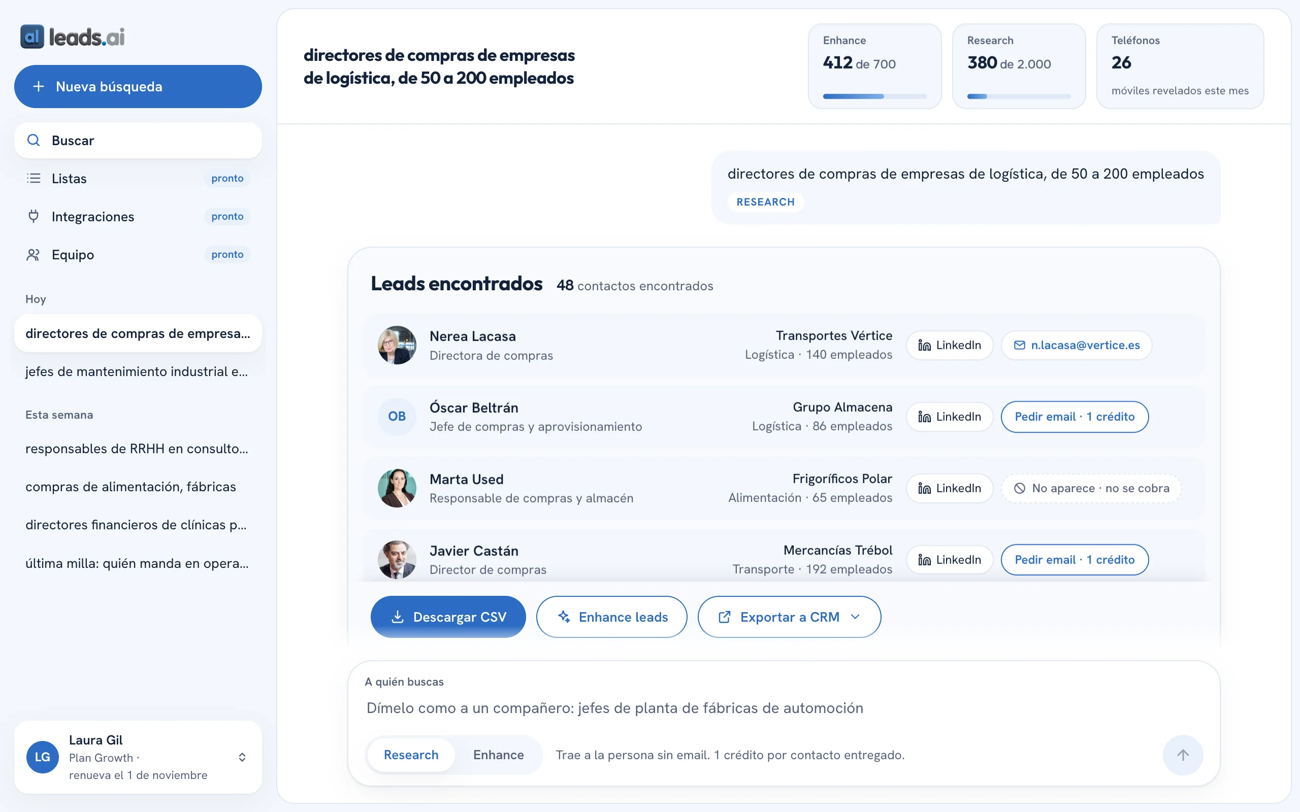Image resolution: width=1300 pixels, height=812 pixels.
Task: Expand the Laura Gil account switcher chevrons
Action: coord(242,757)
